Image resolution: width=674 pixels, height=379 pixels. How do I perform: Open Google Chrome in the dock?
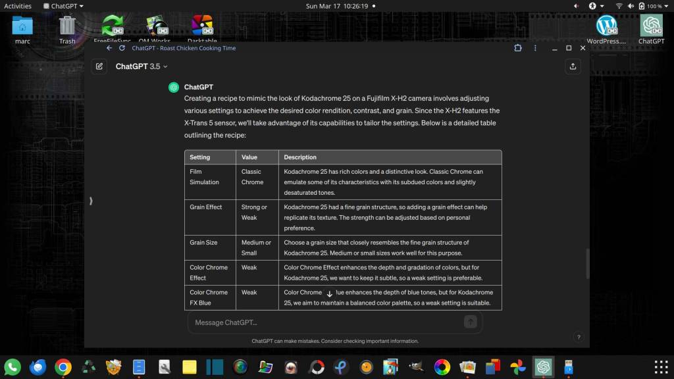click(63, 367)
